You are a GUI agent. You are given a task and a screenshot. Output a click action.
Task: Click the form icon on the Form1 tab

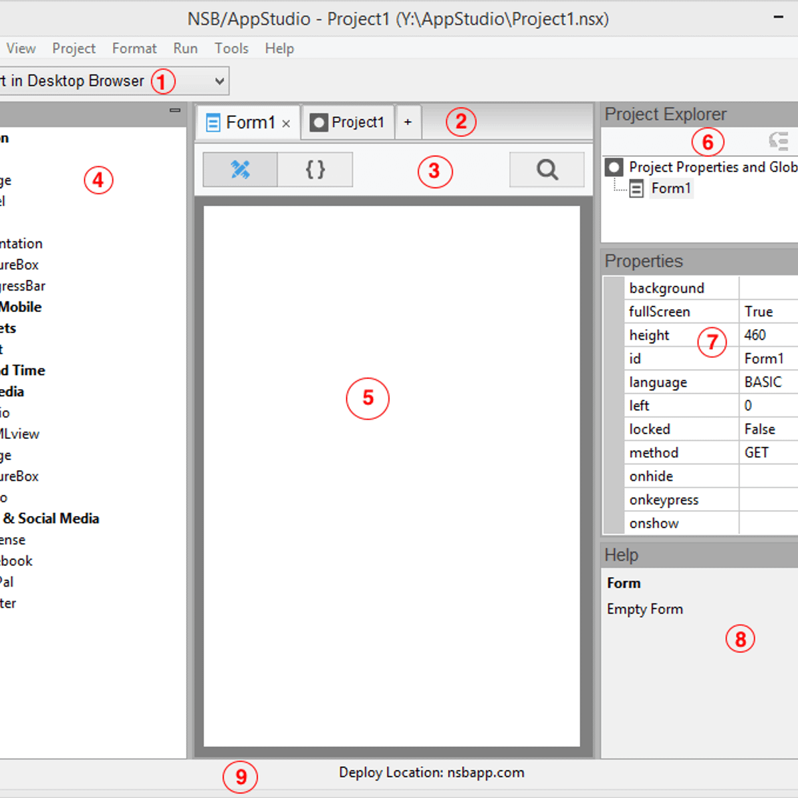click(212, 122)
